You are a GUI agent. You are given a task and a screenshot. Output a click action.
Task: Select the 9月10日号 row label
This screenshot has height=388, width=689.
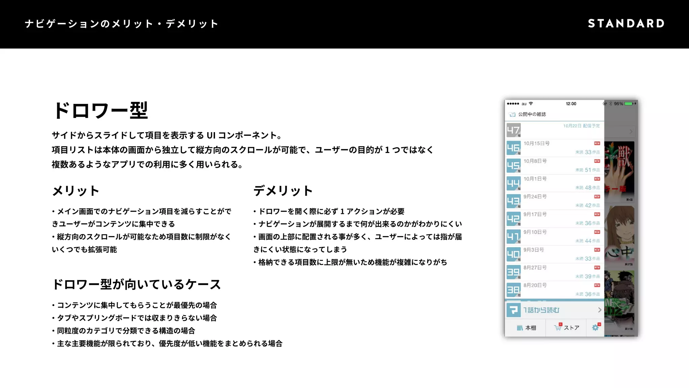click(535, 232)
